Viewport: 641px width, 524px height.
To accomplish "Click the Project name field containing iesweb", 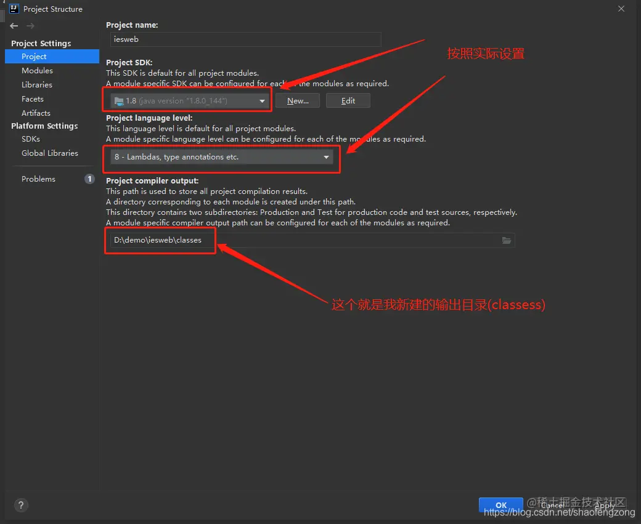I will [246, 39].
